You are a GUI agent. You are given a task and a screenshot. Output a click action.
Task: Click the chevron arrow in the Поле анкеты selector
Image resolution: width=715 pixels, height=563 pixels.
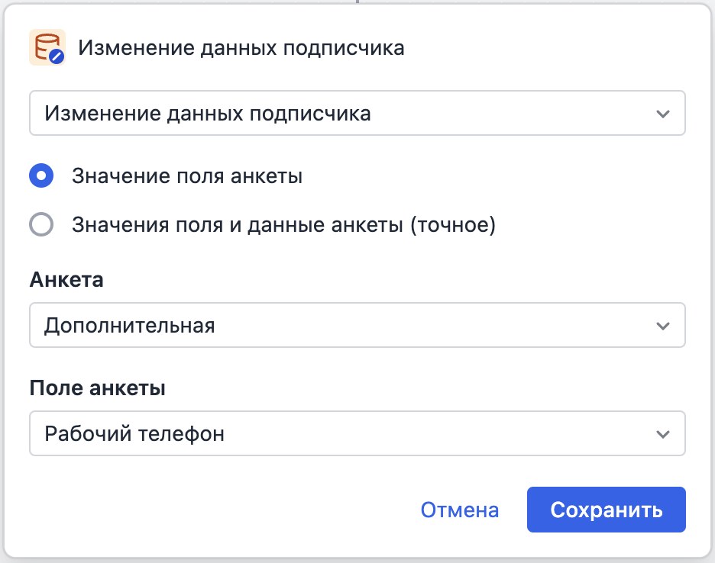[x=662, y=434]
